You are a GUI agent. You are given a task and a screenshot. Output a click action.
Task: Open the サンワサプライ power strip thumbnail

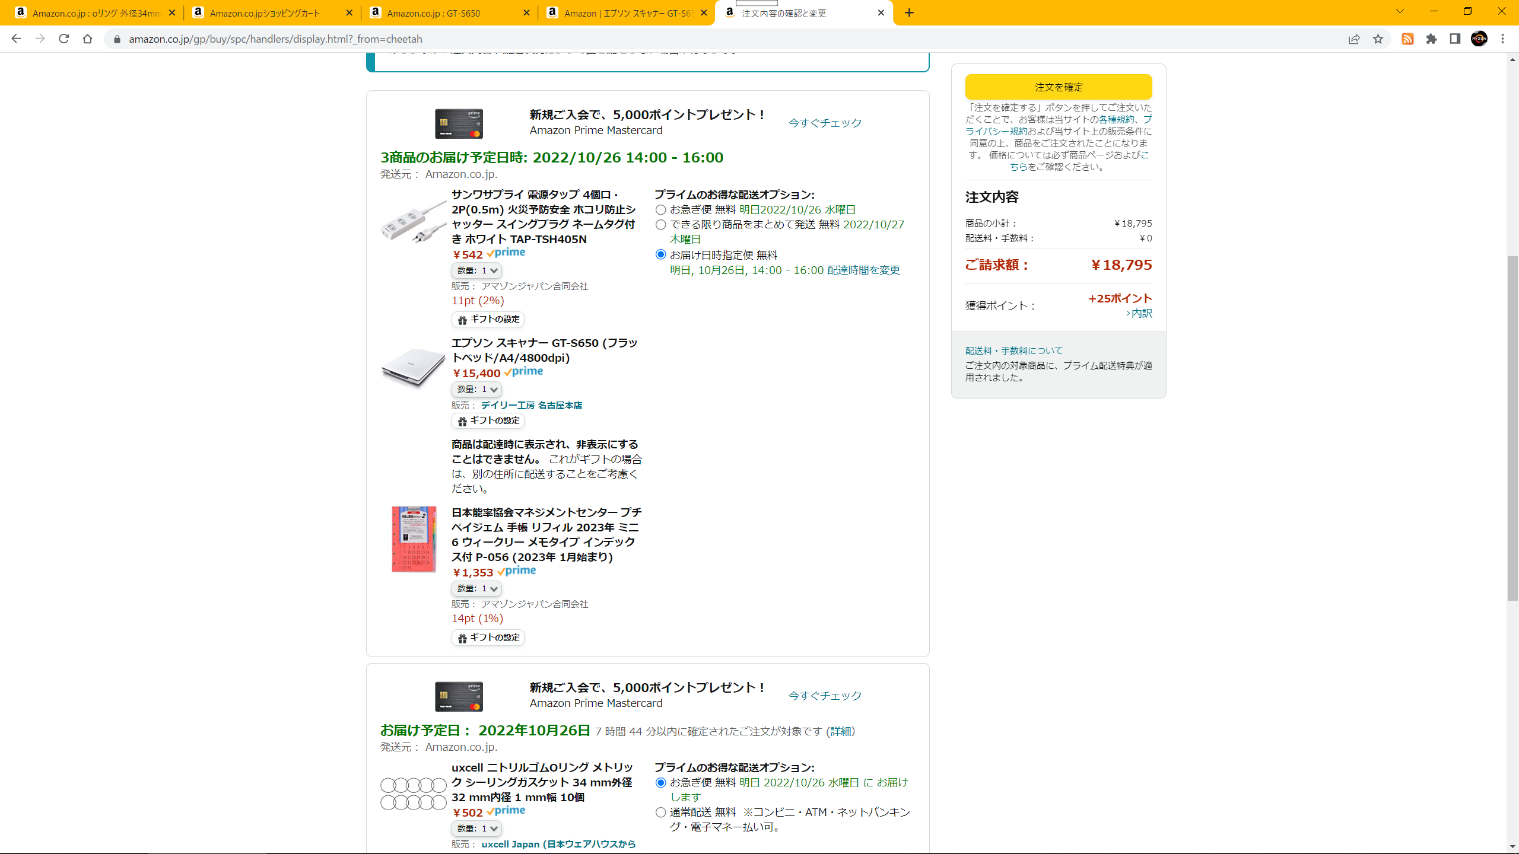pyautogui.click(x=413, y=221)
